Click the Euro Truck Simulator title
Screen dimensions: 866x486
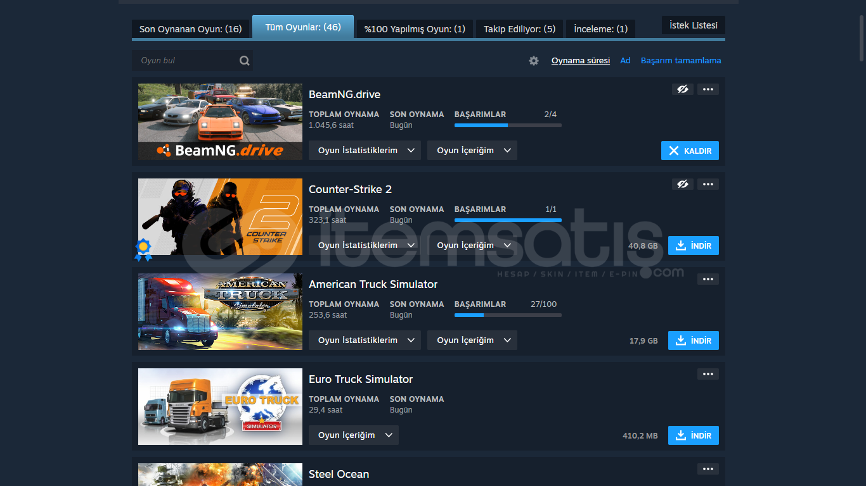pos(361,379)
